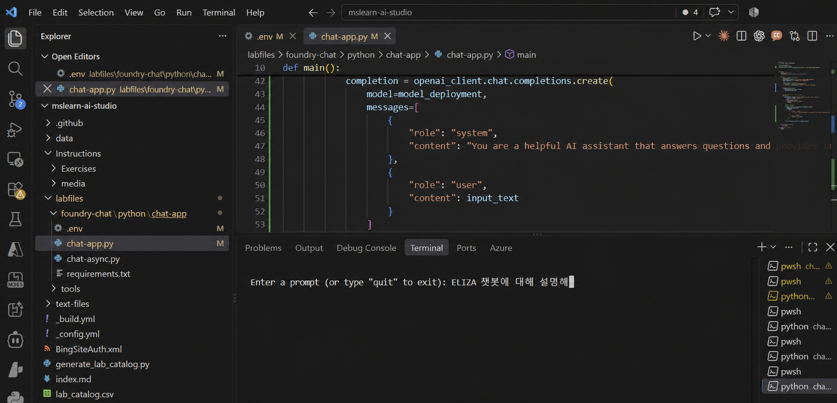The height and width of the screenshot is (403, 837).
Task: Open Testing flask view
Action: click(x=15, y=219)
